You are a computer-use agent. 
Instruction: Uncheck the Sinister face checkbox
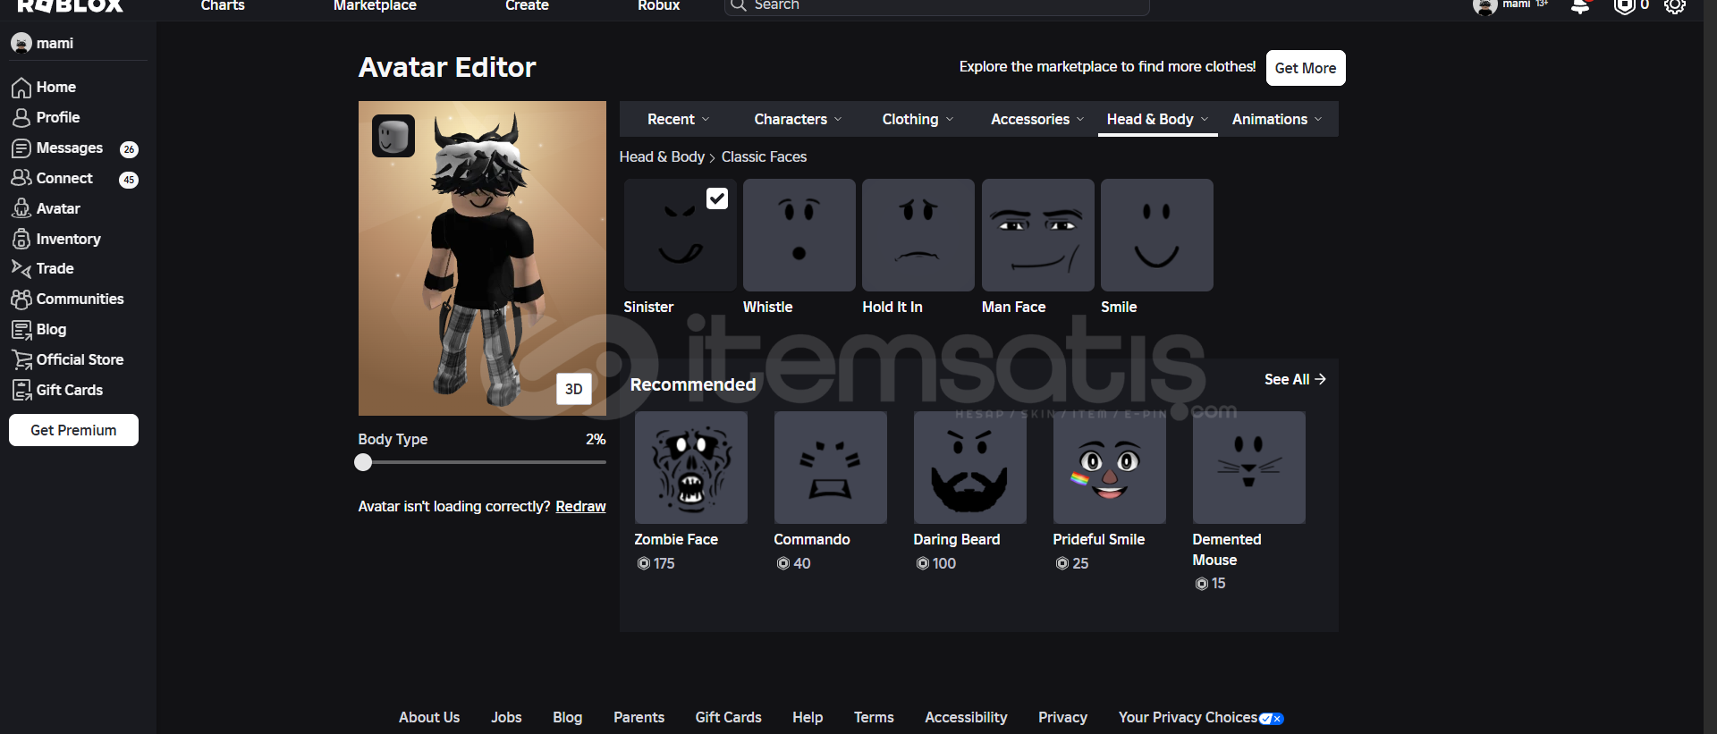pos(717,198)
